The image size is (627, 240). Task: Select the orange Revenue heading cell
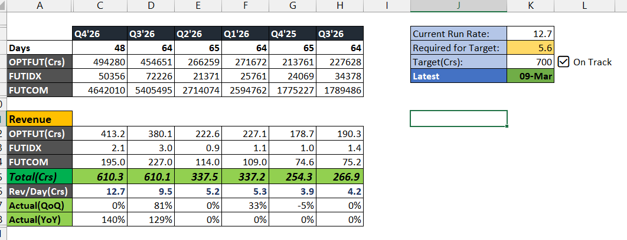(40, 119)
